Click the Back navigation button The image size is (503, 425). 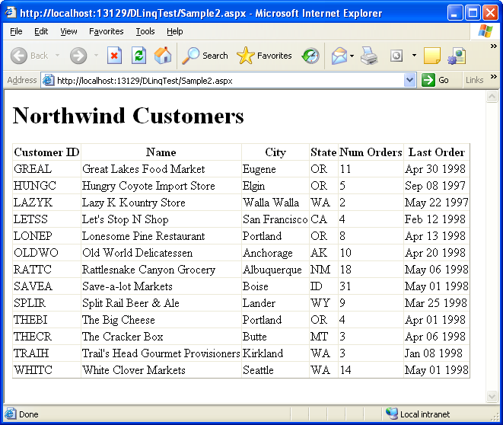point(29,56)
